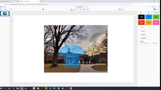Screen dimensions: 161x90
Task: Open the Shape insert menu
Action: pyautogui.click(x=81, y=9)
